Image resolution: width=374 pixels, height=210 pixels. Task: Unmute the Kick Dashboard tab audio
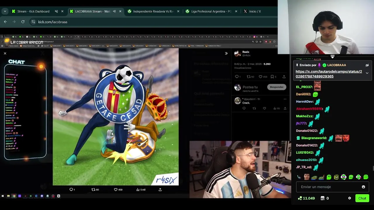click(56, 11)
